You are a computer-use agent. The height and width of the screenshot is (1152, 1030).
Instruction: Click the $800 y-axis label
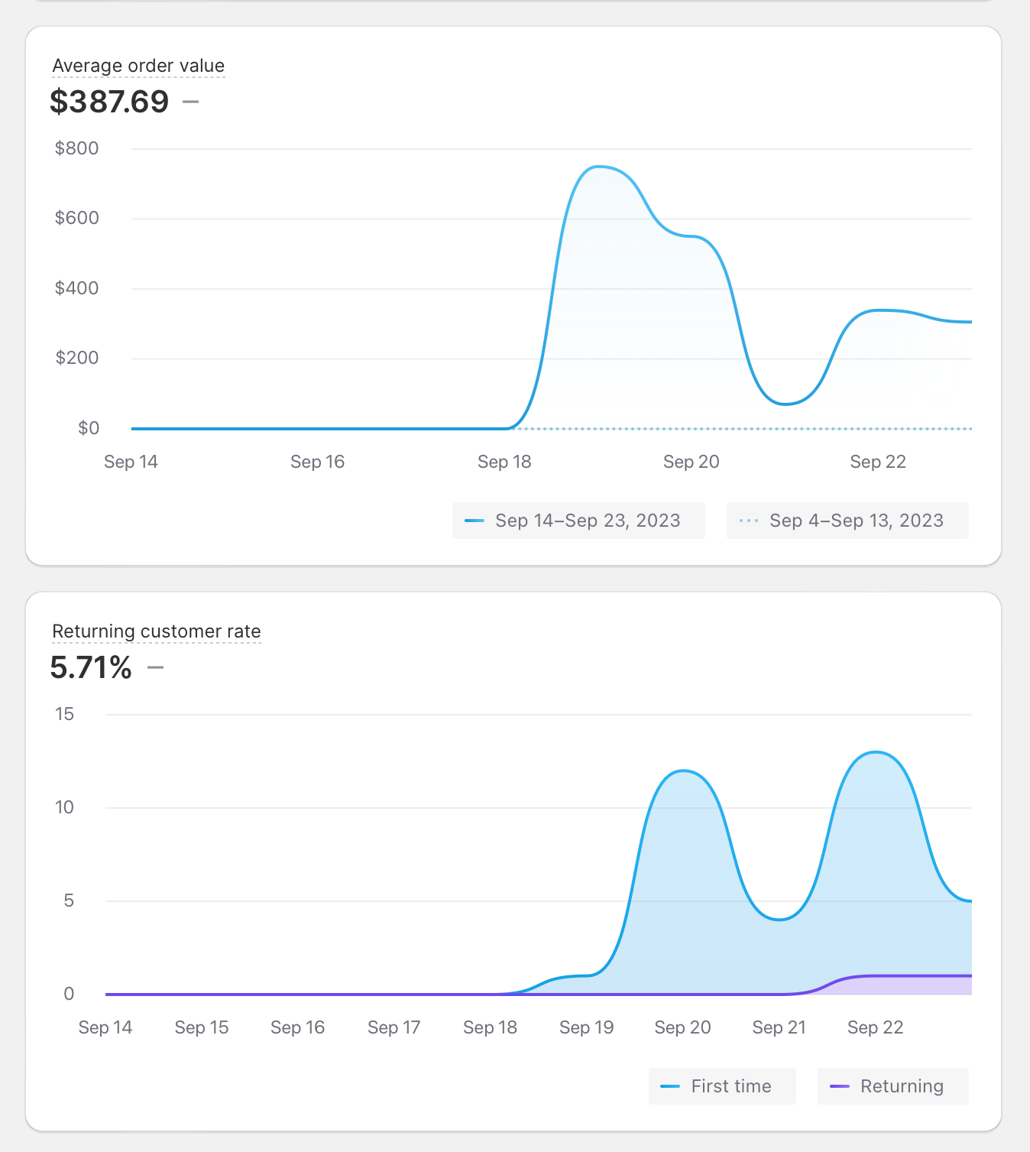coord(76,148)
